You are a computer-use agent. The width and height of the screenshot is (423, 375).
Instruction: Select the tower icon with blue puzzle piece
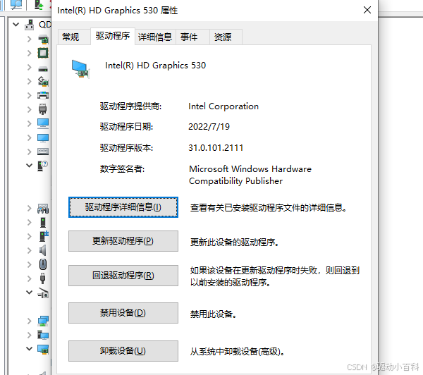(x=44, y=236)
